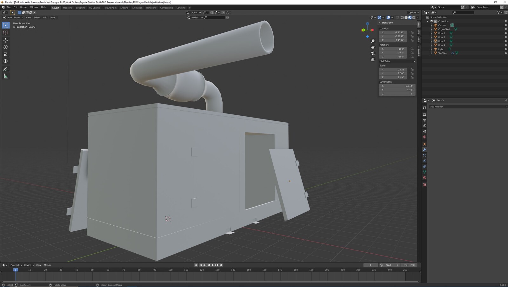The image size is (508, 287).
Task: Toggle Door 1 visibility eye
Action: point(506,33)
